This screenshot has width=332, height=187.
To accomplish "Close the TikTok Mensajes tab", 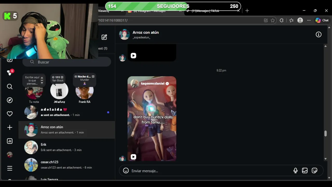I will pos(238,11).
